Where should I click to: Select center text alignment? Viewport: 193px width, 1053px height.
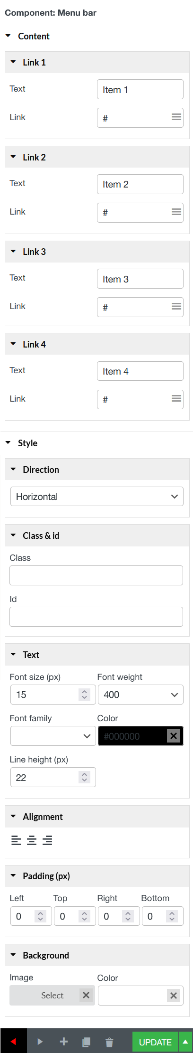coord(32,840)
